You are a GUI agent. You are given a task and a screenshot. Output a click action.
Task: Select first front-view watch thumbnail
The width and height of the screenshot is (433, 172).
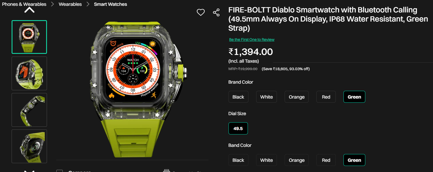click(29, 37)
